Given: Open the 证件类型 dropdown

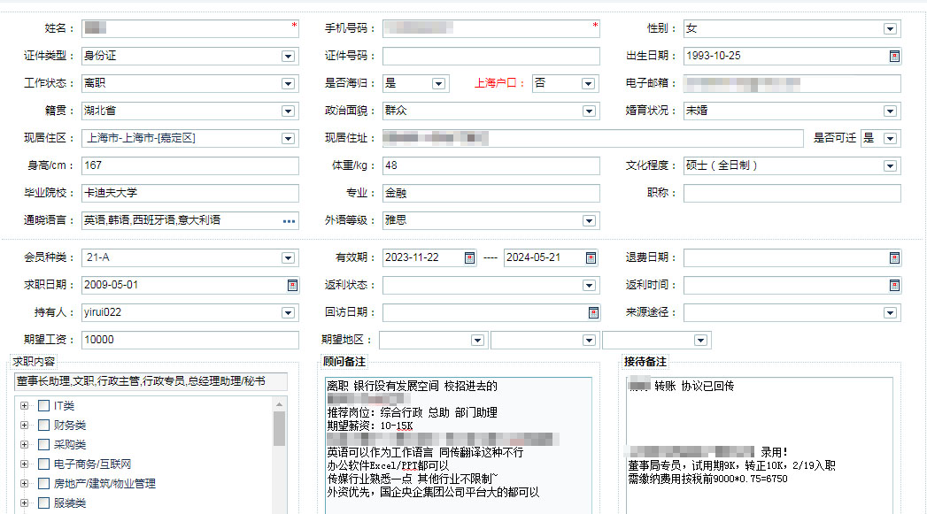Looking at the screenshot, I should tap(288, 56).
